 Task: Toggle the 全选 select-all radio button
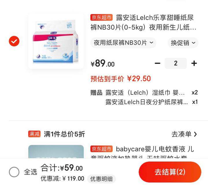click(14, 172)
